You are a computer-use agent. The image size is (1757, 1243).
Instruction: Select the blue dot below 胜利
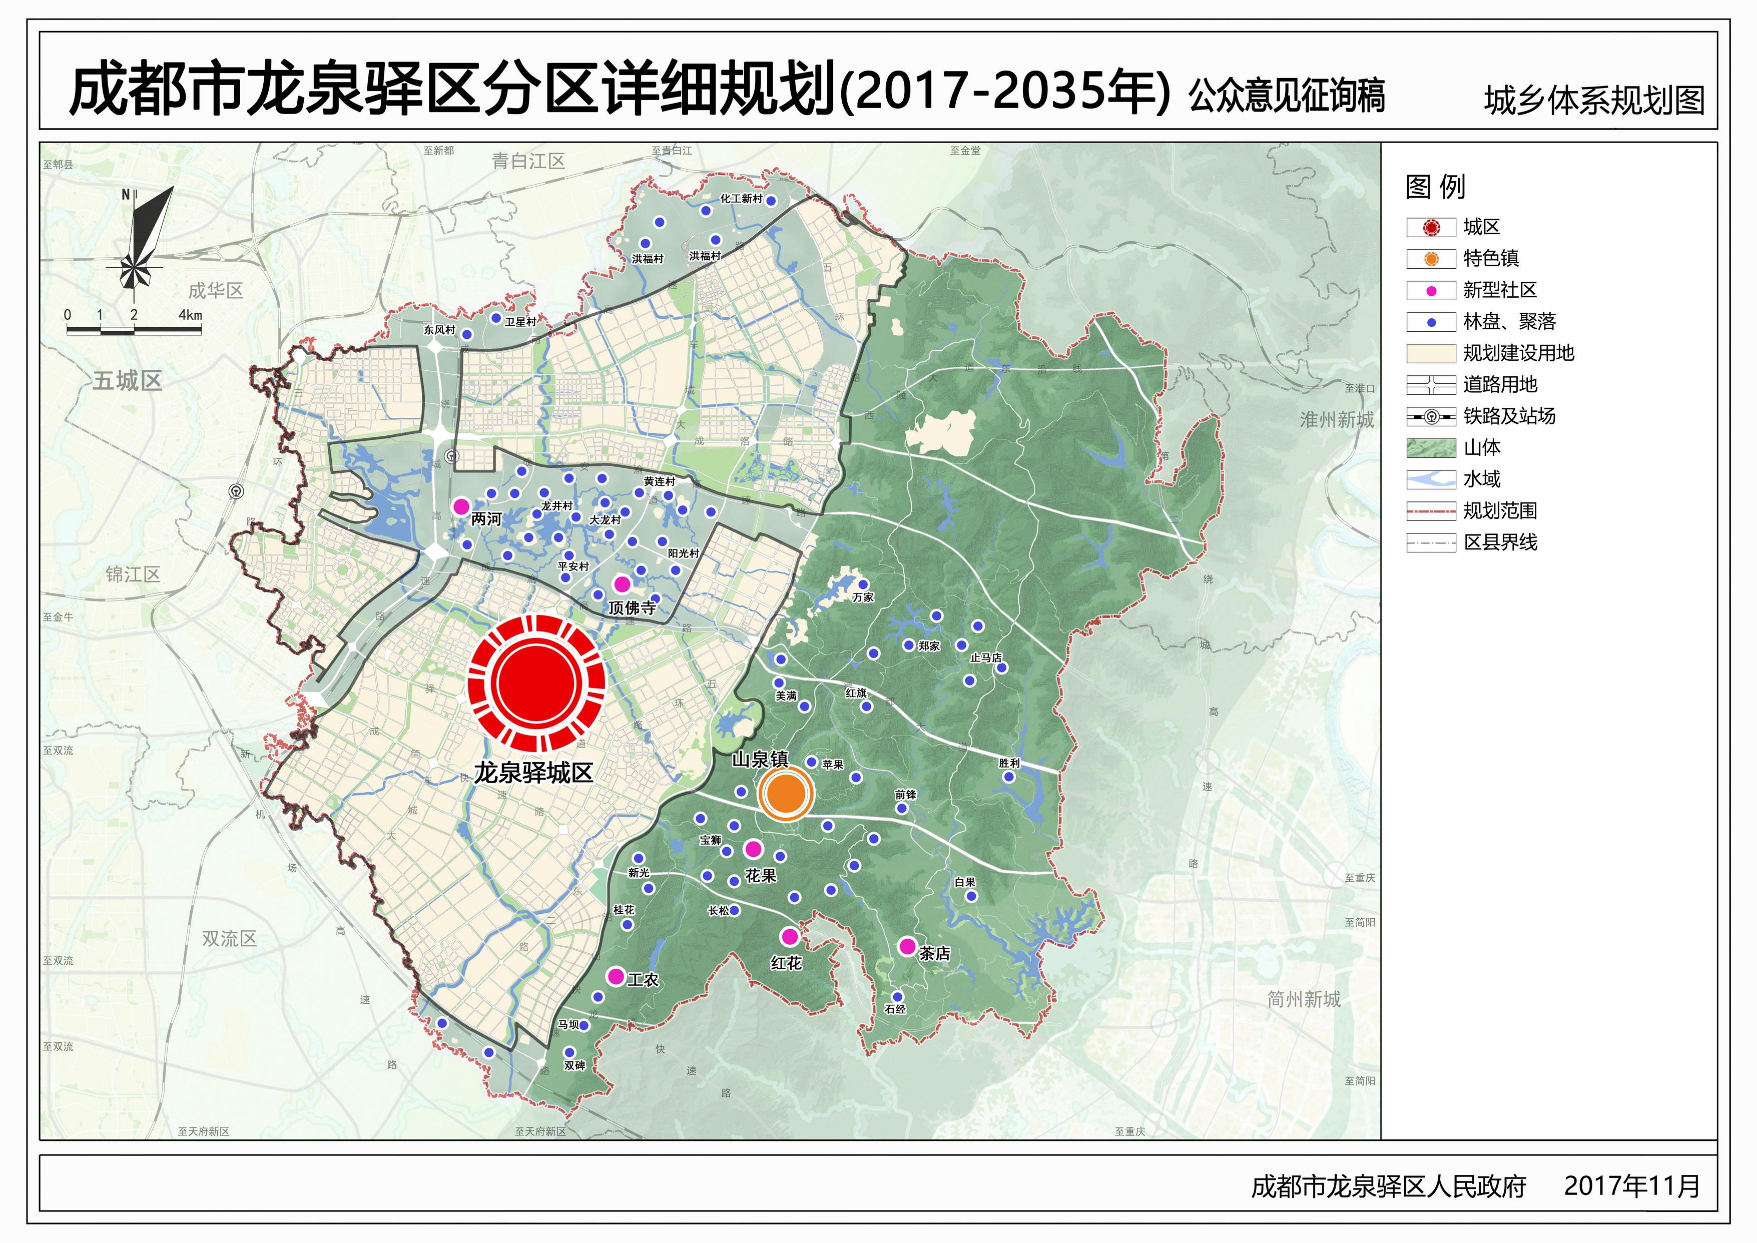1008,776
